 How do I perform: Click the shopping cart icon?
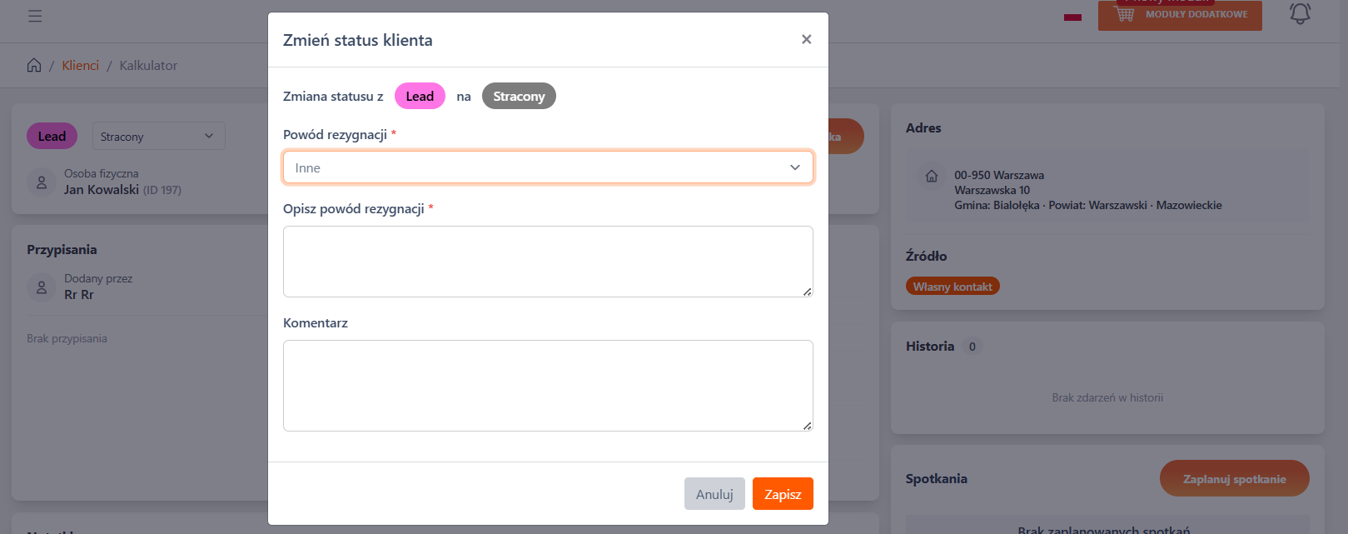(1124, 15)
